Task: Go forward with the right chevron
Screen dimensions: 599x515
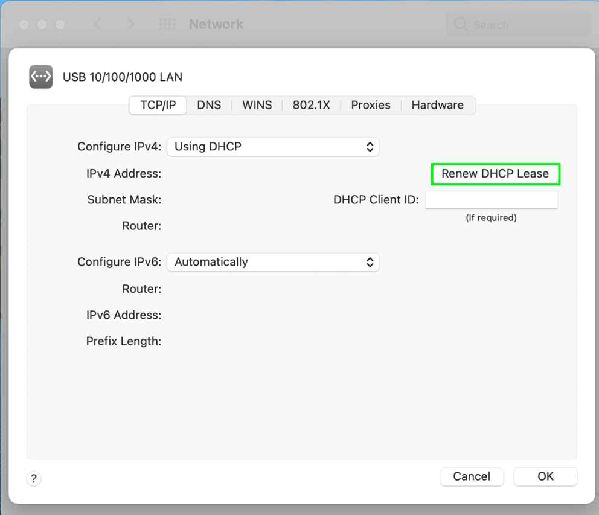Action: click(x=131, y=24)
